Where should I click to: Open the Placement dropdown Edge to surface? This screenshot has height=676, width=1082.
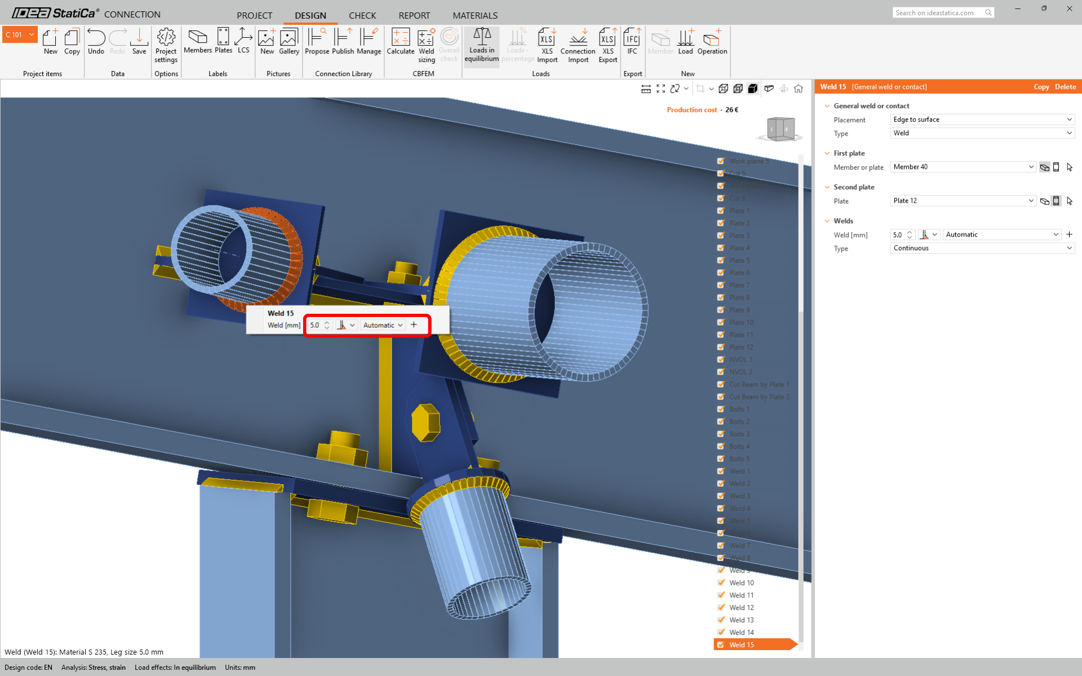coord(982,119)
